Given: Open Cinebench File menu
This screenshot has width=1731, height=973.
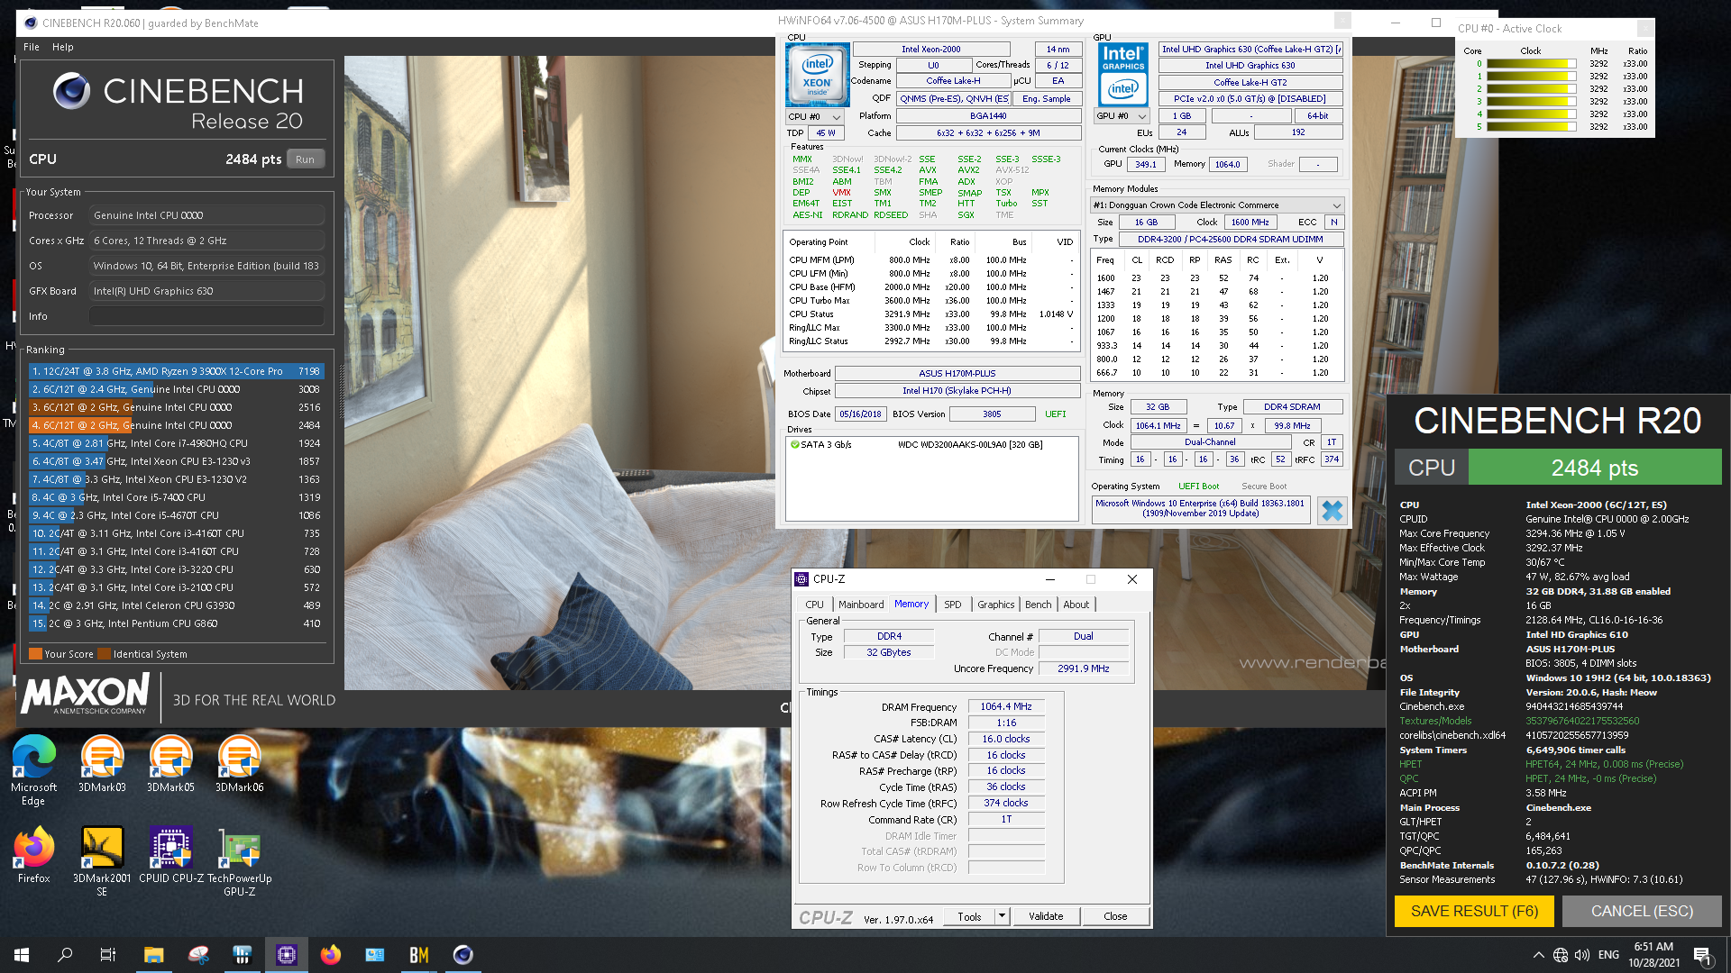Looking at the screenshot, I should [32, 47].
